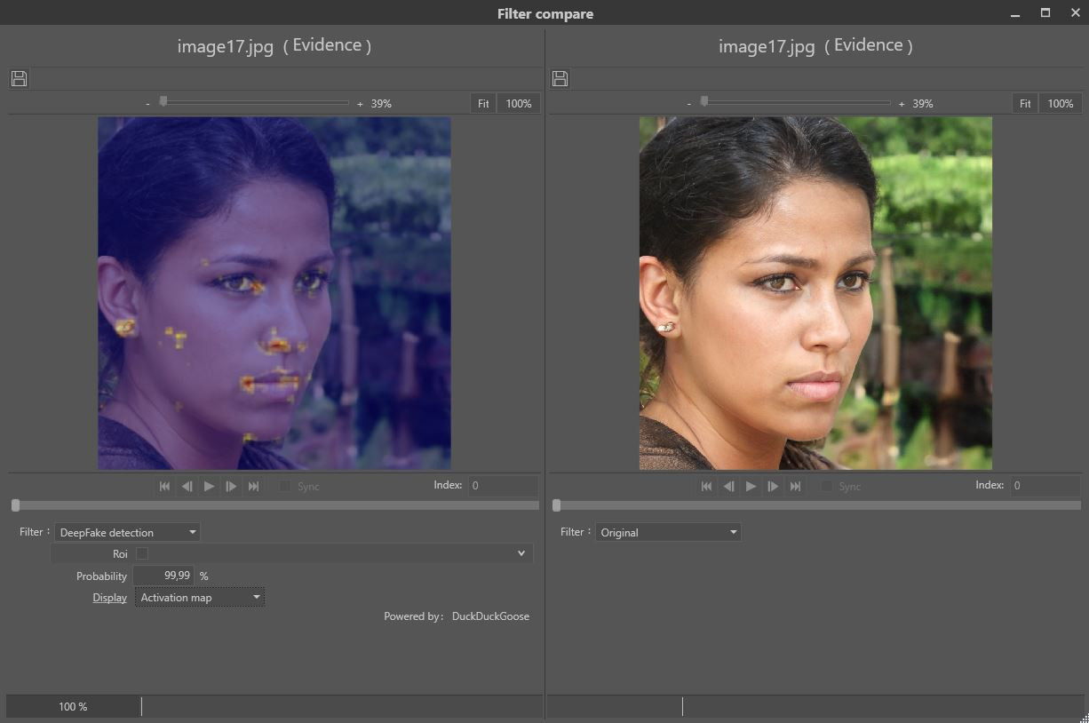
Task: Click Fit button in left panel
Action: coord(483,103)
